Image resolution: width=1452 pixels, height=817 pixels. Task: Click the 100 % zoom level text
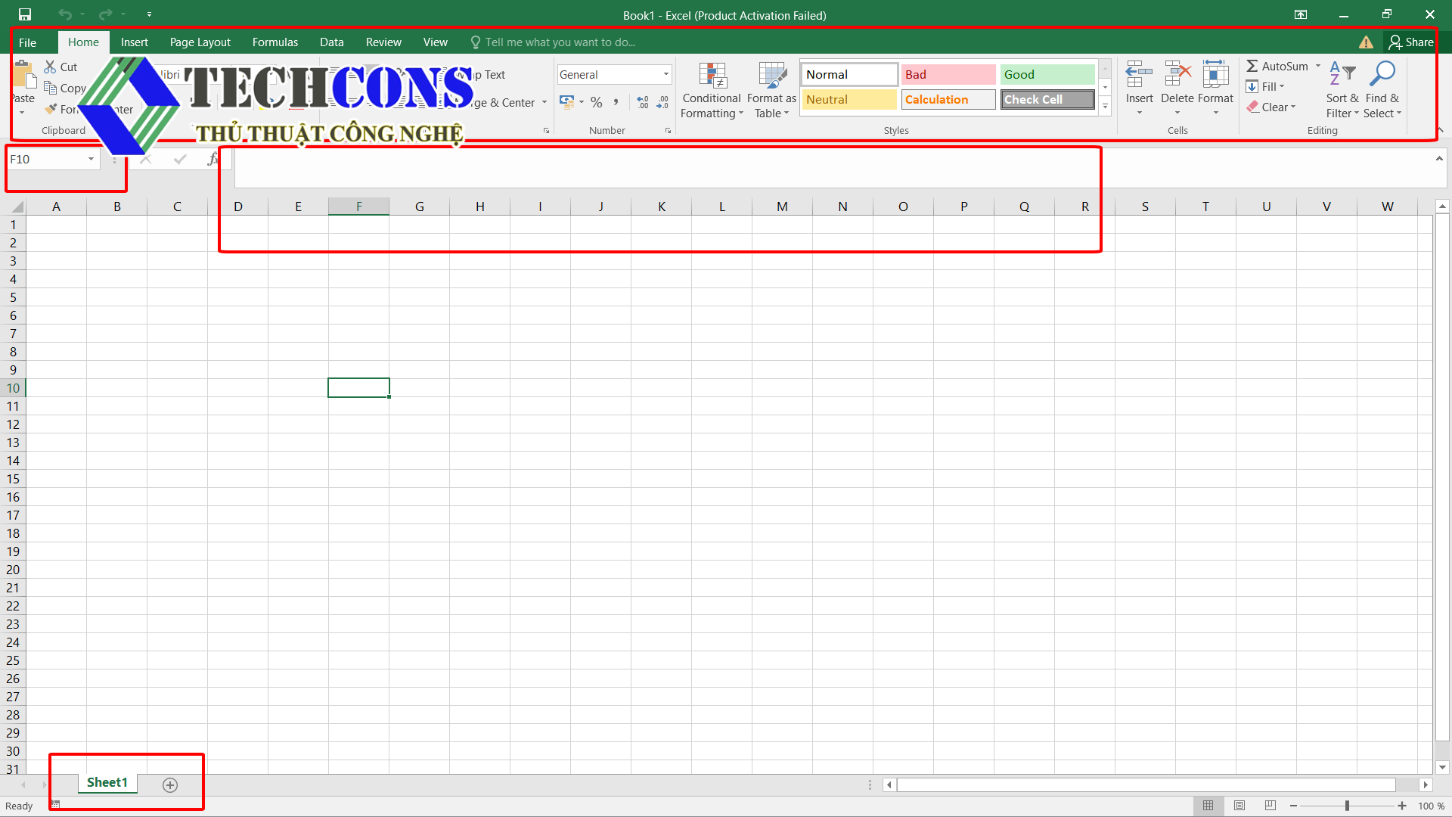pyautogui.click(x=1431, y=806)
